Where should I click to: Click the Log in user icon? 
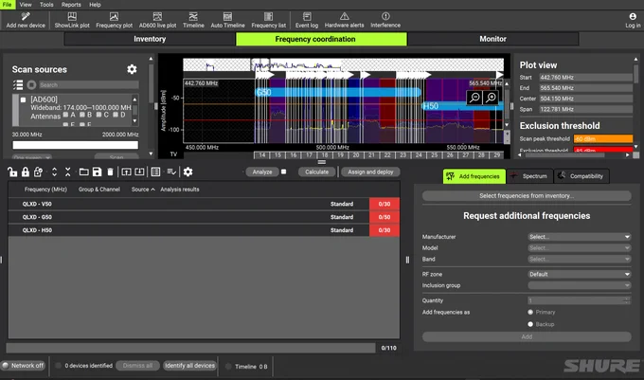[x=633, y=16]
